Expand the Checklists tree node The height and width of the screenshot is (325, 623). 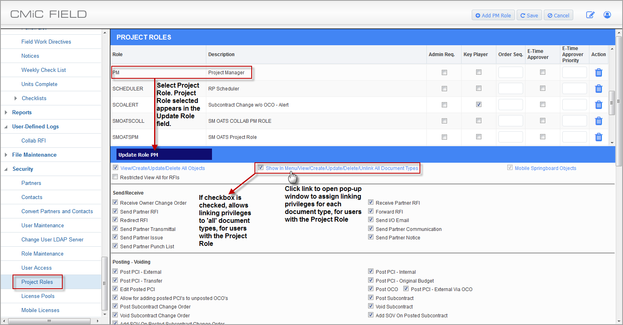16,98
